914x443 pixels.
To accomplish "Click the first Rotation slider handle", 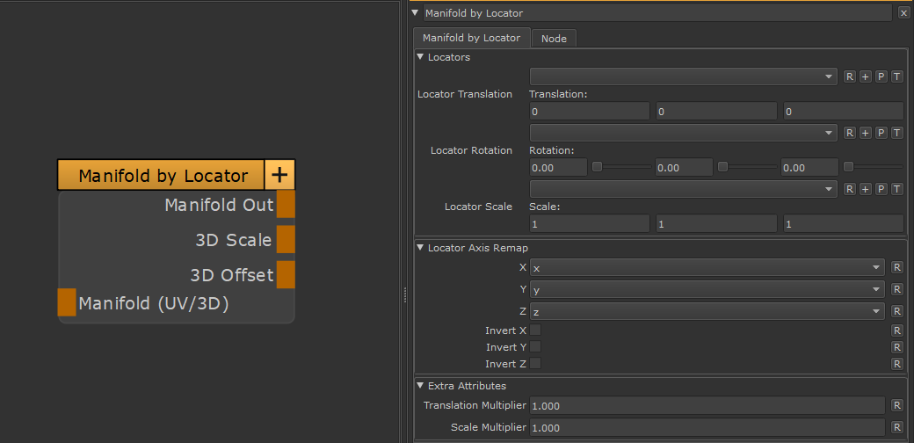I will 597,167.
